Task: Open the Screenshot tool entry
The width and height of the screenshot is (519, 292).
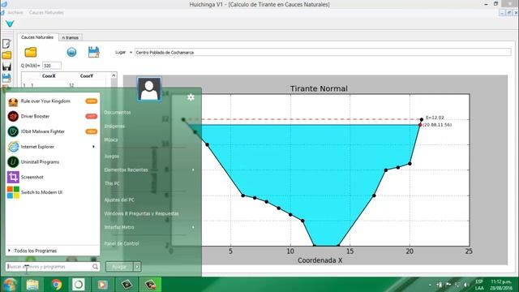Action: point(52,177)
